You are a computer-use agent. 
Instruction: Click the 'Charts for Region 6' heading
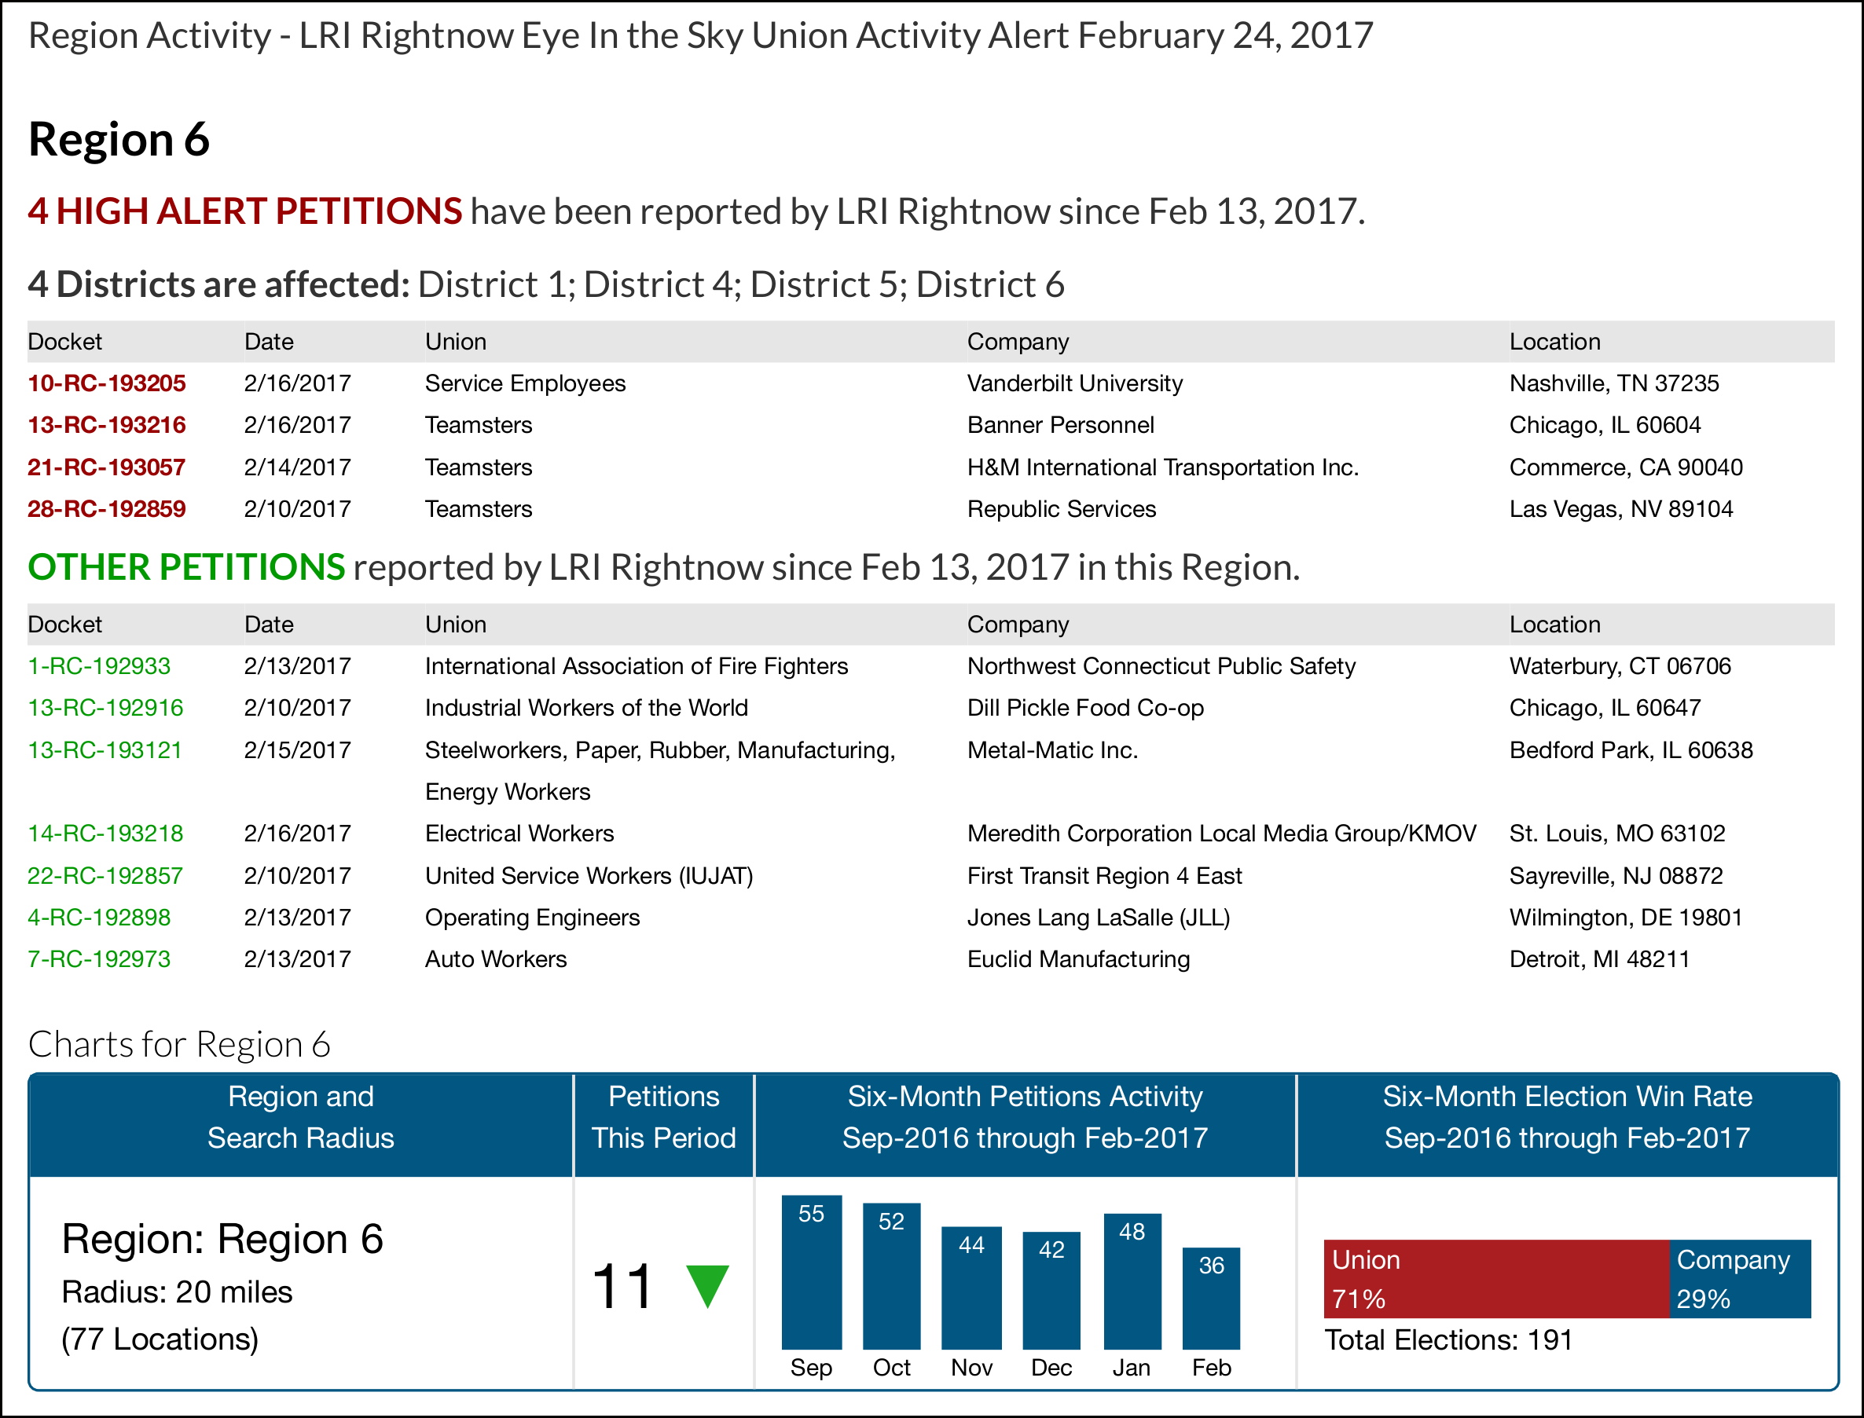(179, 1044)
